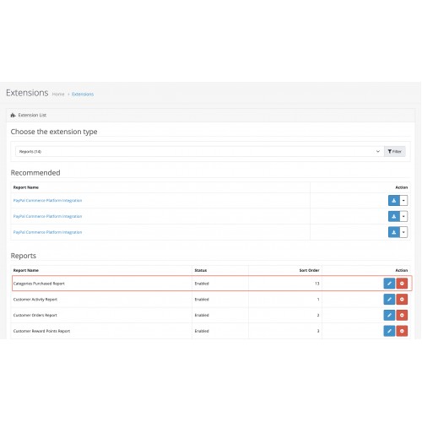This screenshot has height=422, width=422.
Task: Uninstall the Categories Purchased Report
Action: 402,284
